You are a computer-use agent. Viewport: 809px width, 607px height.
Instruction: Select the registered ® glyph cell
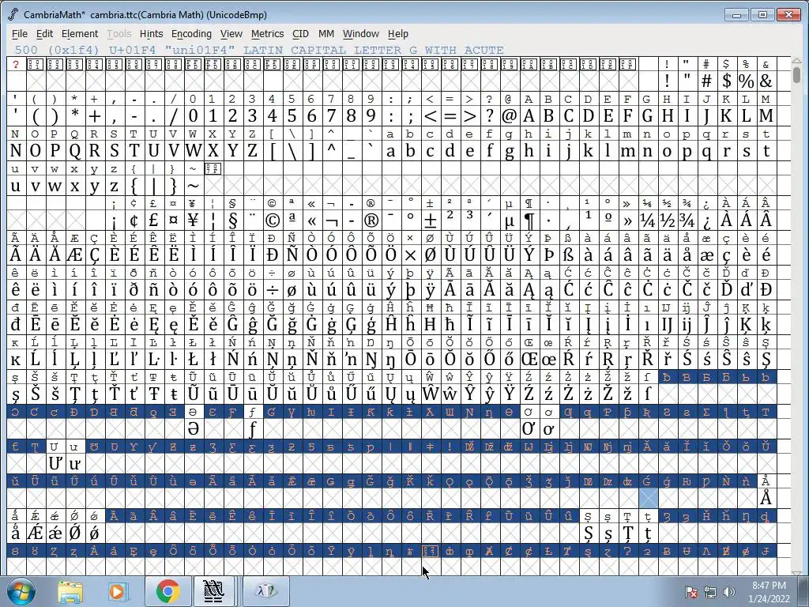371,221
